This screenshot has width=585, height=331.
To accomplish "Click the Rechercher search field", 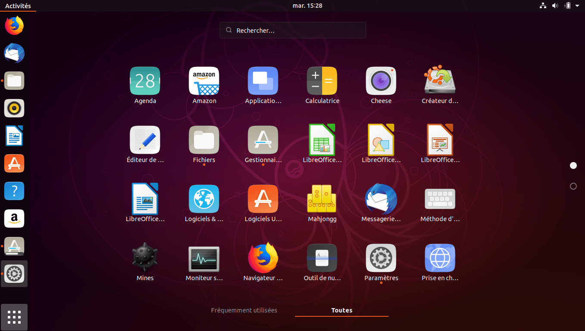I will (x=293, y=30).
